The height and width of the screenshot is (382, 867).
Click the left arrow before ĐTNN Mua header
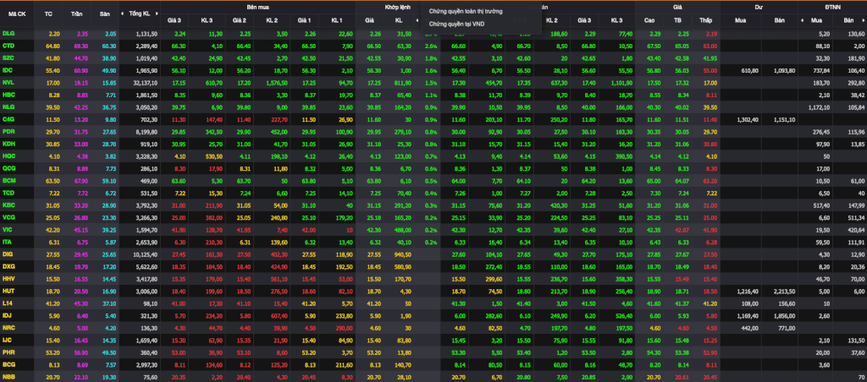pyautogui.click(x=803, y=21)
